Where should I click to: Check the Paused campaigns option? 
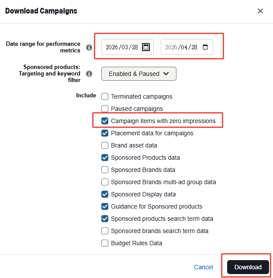pos(105,109)
